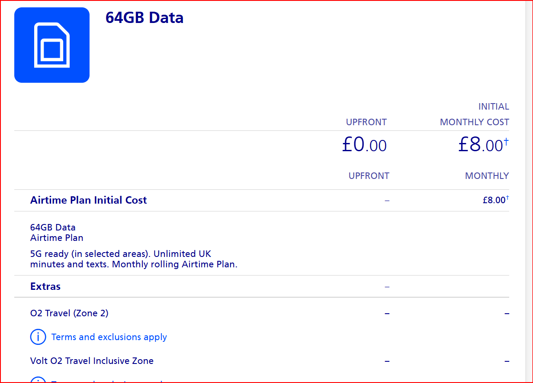The height and width of the screenshot is (383, 533).
Task: Click the info icon below Volt O2 Travel Inclusive Zone
Action: coord(38,381)
